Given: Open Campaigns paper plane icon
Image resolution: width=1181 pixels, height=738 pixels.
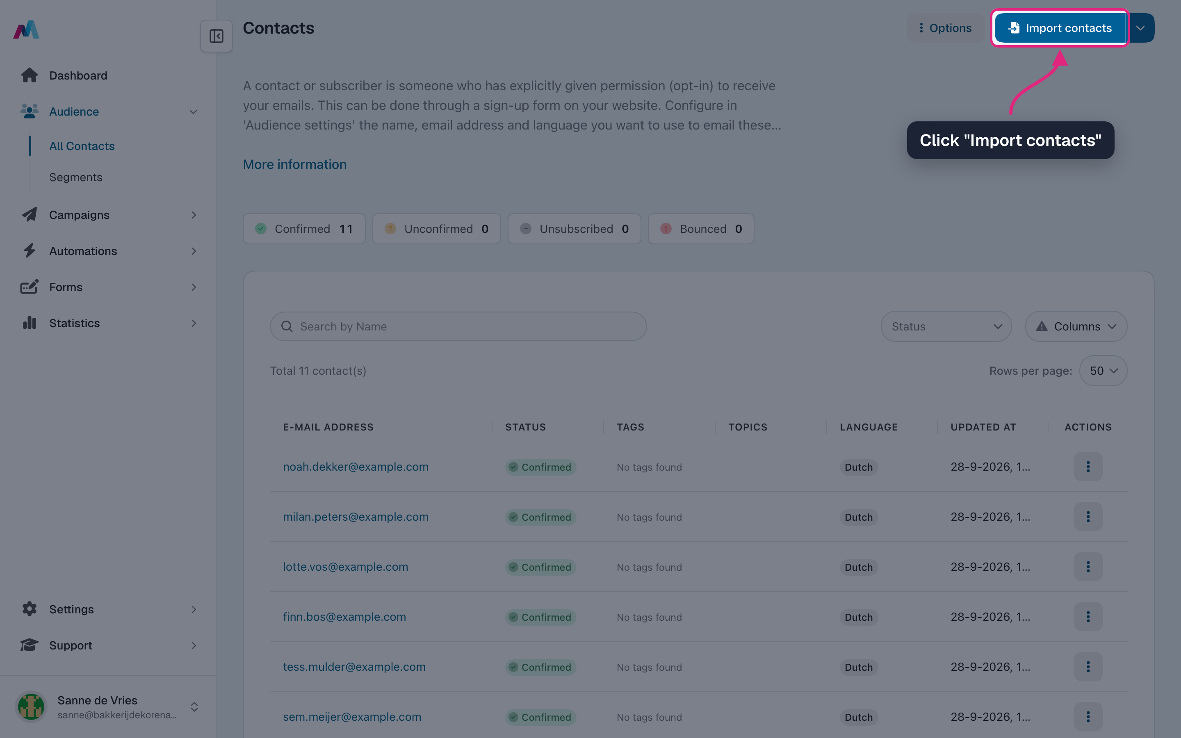Looking at the screenshot, I should [29, 215].
